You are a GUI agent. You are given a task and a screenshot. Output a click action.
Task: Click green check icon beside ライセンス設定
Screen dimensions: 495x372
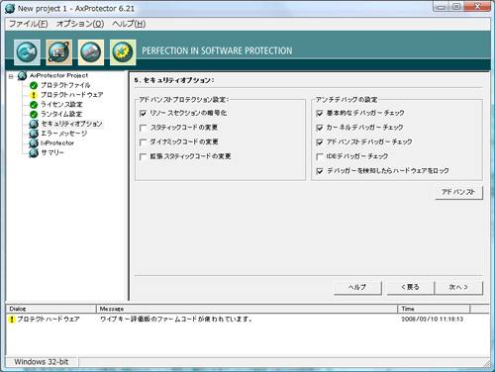click(34, 105)
